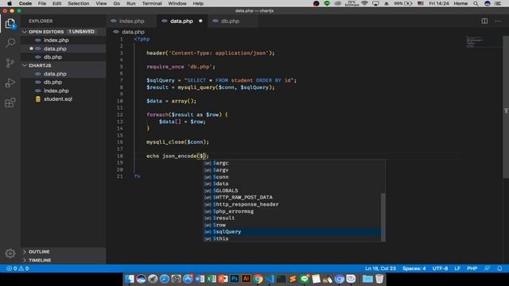Open Google Chrome from the dock
Screen dimensions: 509x286
pyautogui.click(x=258, y=279)
